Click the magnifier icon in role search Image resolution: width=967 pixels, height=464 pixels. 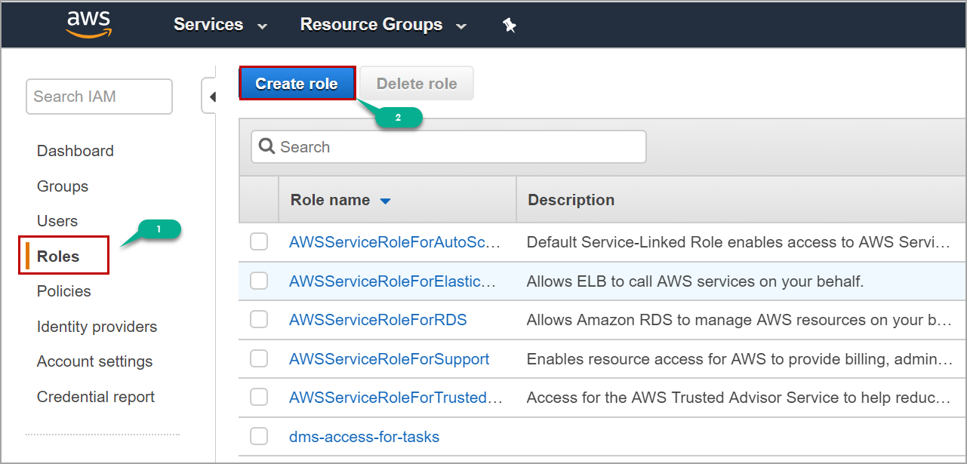pyautogui.click(x=266, y=146)
